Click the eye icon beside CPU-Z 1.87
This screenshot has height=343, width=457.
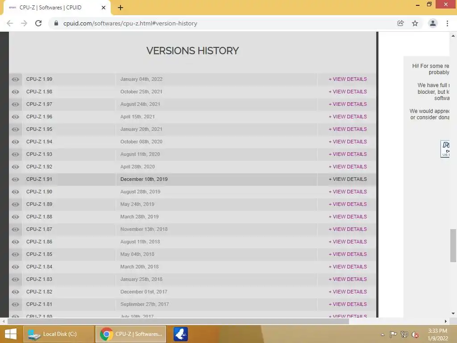tap(16, 230)
